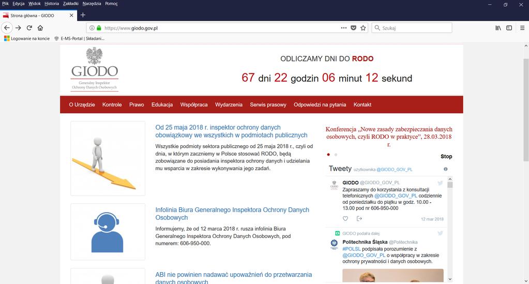Close the Strona główna - GIODO tab
The image size is (529, 284).
[x=71, y=16]
